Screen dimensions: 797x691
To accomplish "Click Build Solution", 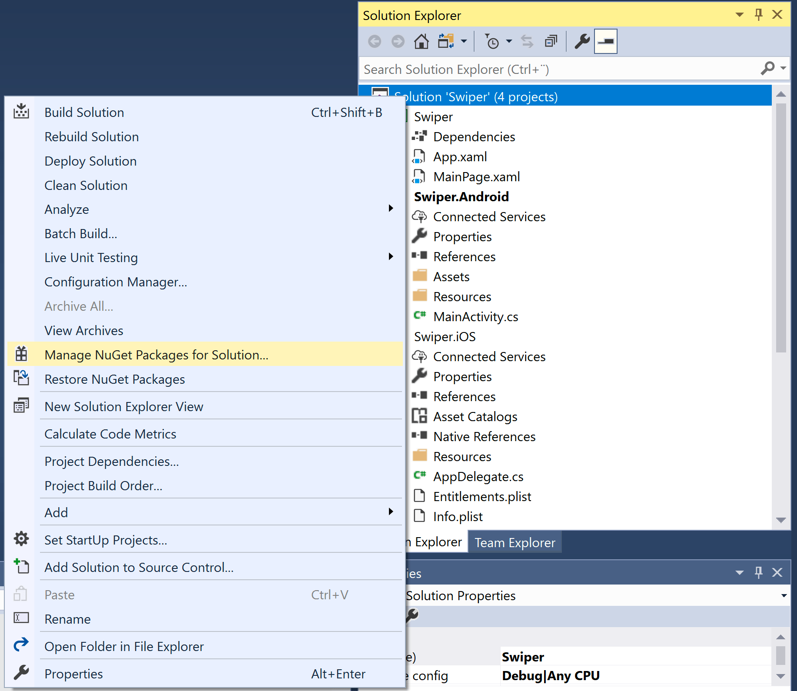I will point(84,112).
